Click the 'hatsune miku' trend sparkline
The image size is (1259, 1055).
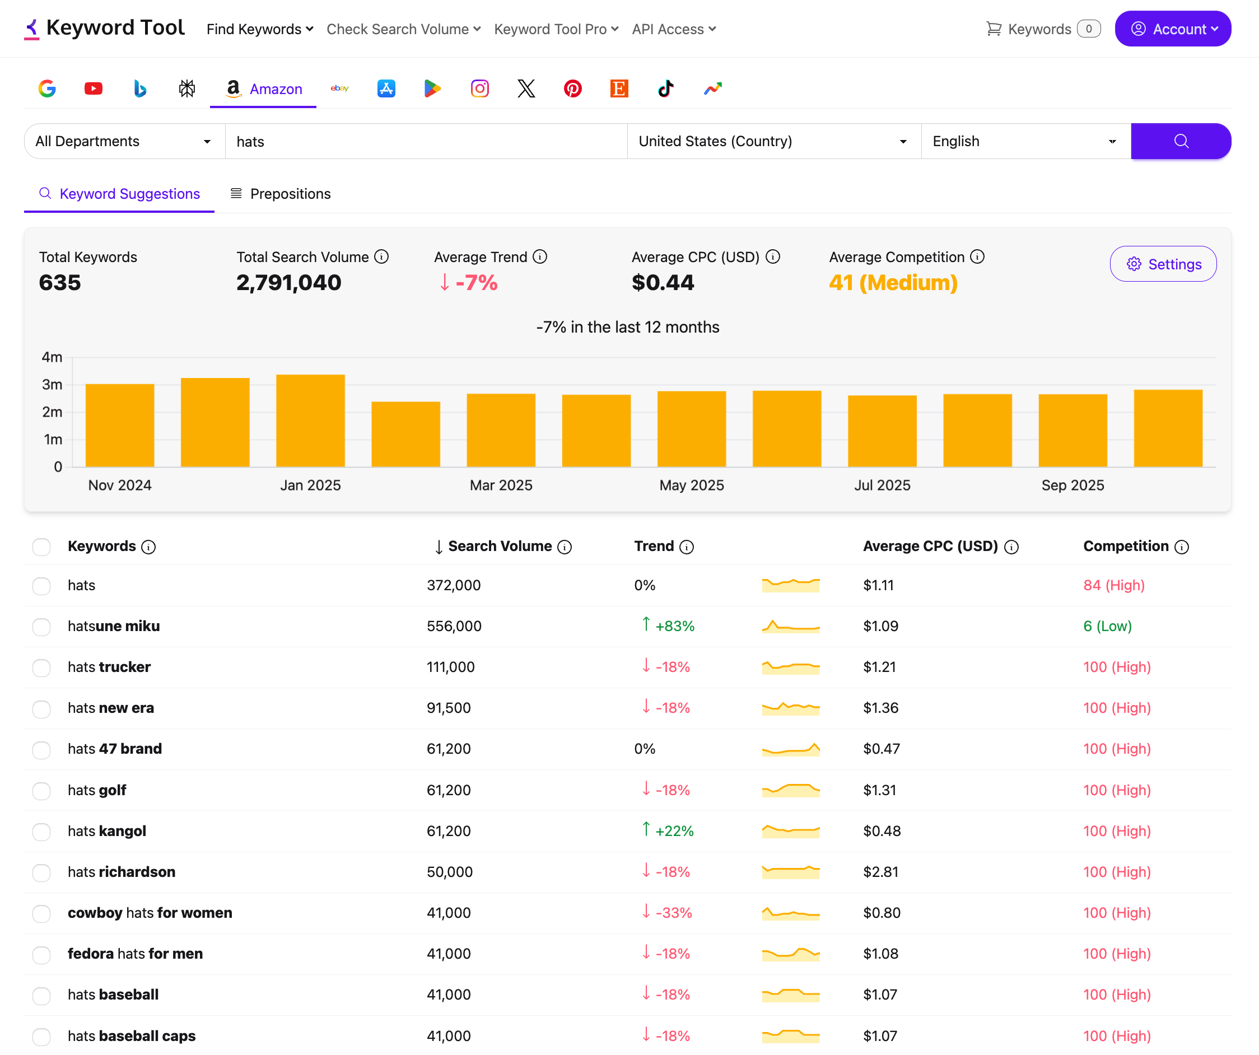pyautogui.click(x=791, y=627)
